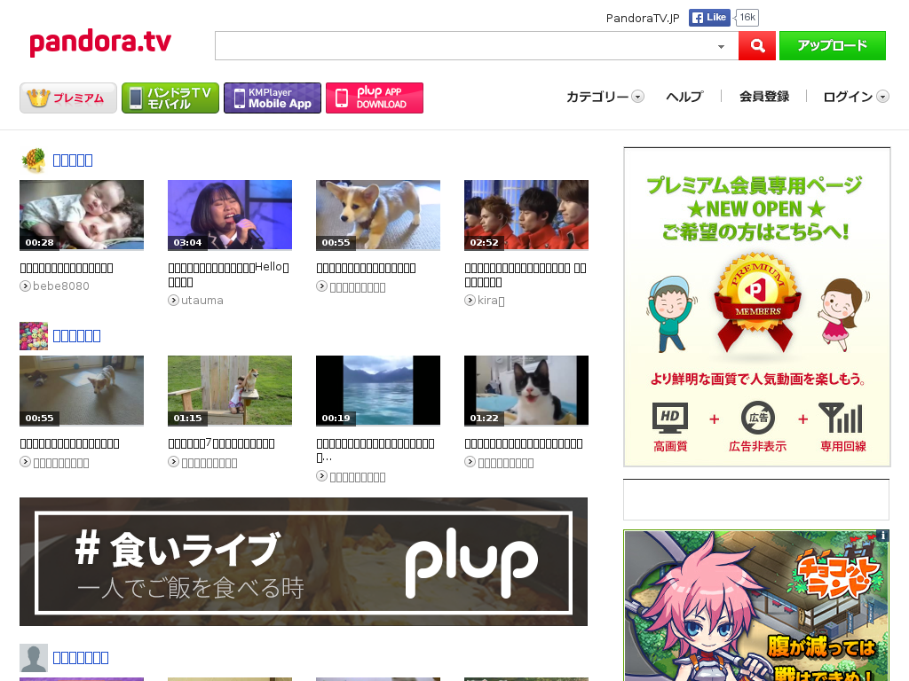The image size is (909, 681).
Task: Open uploader link utauma
Action: (x=202, y=301)
